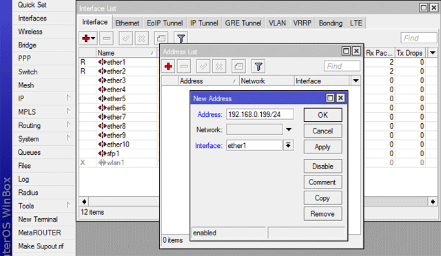The image size is (441, 256).
Task: Switch to the EoIP Tunnel tab
Action: pos(165,23)
